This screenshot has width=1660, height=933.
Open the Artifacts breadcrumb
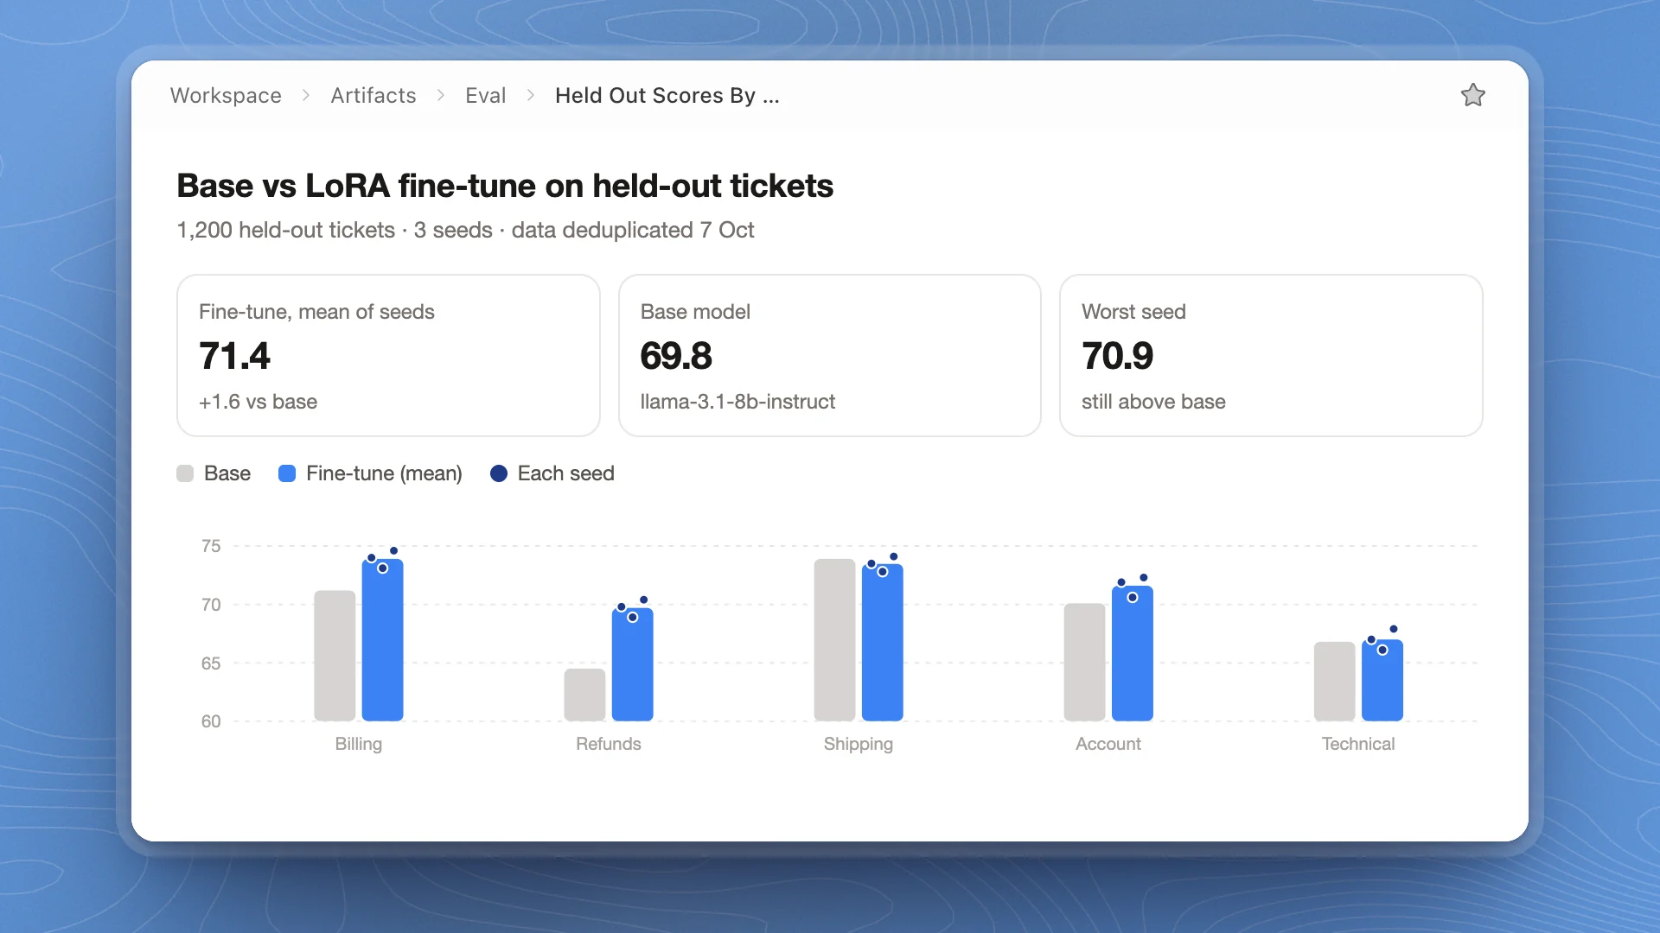pos(373,95)
